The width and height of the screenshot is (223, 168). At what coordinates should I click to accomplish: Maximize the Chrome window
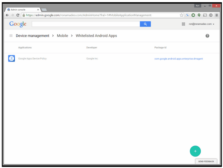210,6
